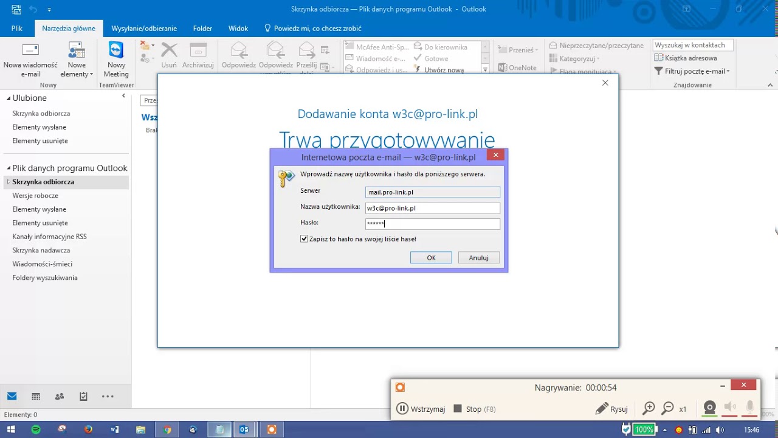
Task: Open the Kategoryzuj dropdown
Action: (x=574, y=58)
